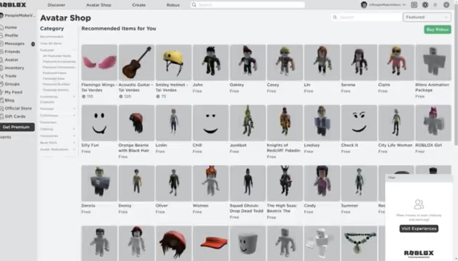458x261 pixels.
Task: Open the Robux tab in header
Action: 173,5
